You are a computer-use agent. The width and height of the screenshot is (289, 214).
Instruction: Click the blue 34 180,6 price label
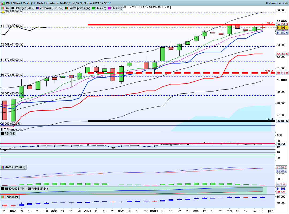pos(282,33)
